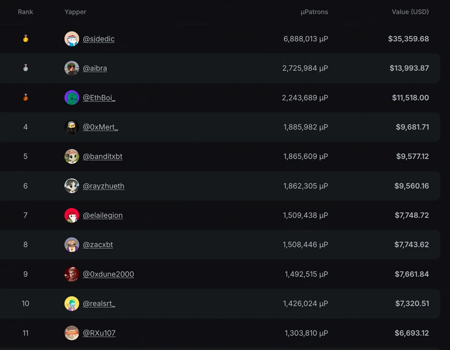Click the avatar beside @banditxbt
The image size is (450, 350).
(72, 156)
